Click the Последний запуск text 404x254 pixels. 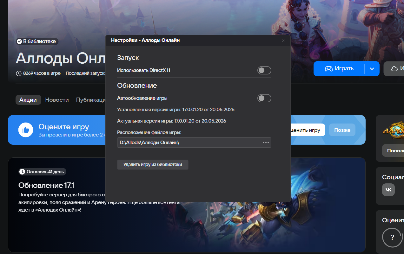coord(85,73)
